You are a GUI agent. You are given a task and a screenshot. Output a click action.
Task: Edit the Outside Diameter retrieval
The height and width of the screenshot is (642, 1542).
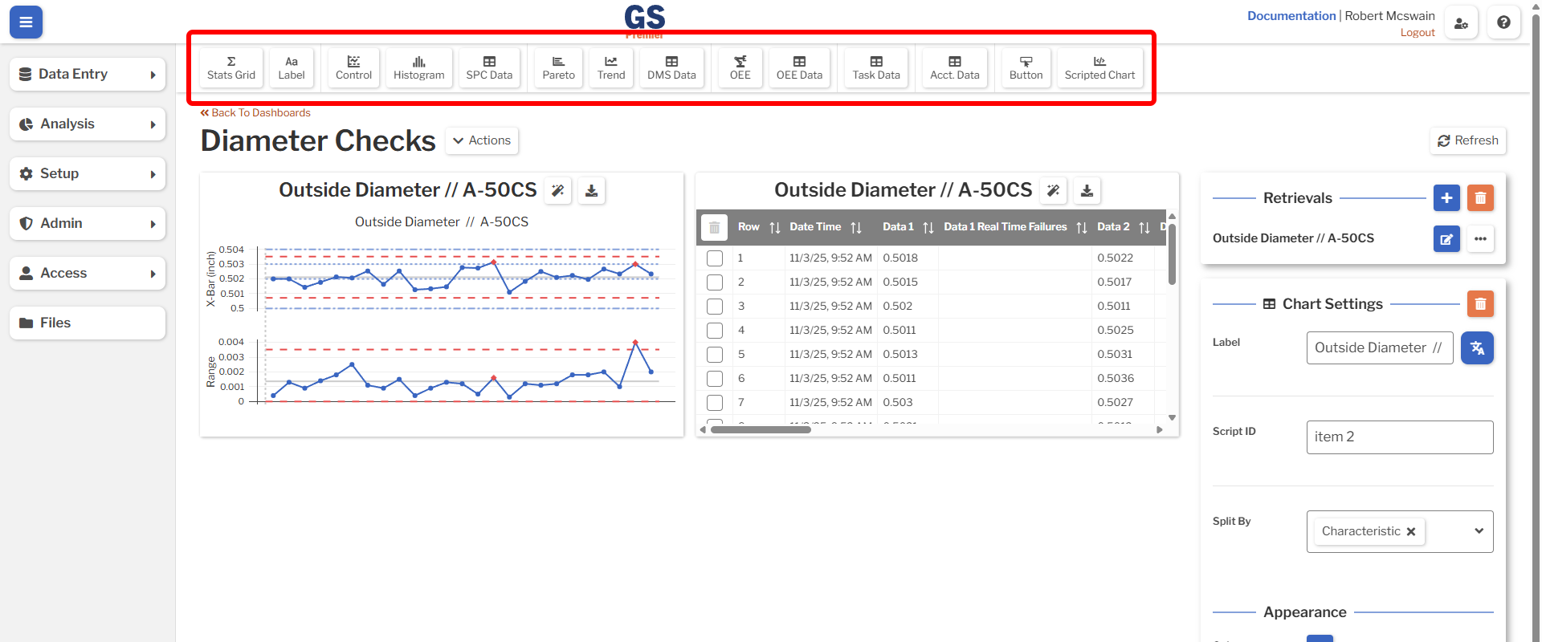click(x=1446, y=238)
